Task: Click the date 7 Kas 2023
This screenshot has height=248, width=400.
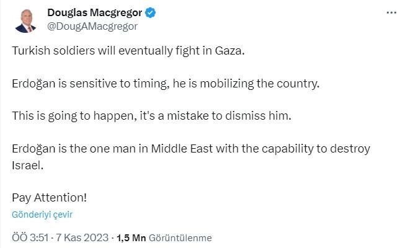Action: coord(82,237)
